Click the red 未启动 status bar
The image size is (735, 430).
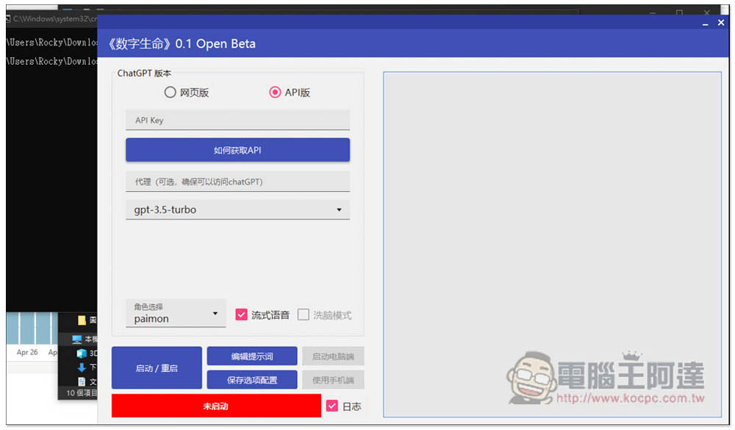[216, 406]
